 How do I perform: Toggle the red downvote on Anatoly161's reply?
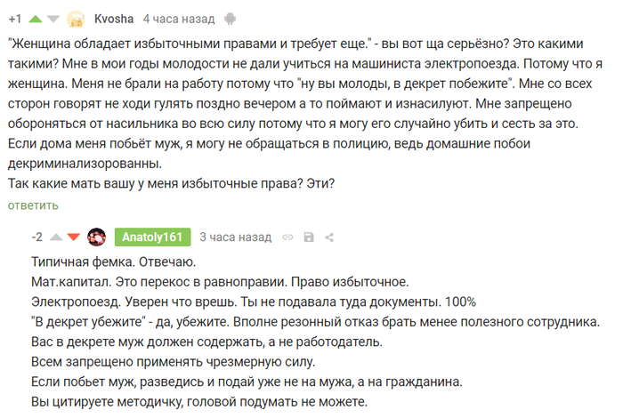coord(73,237)
